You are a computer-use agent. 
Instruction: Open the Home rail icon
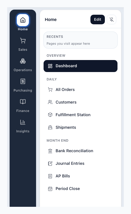[23, 20]
